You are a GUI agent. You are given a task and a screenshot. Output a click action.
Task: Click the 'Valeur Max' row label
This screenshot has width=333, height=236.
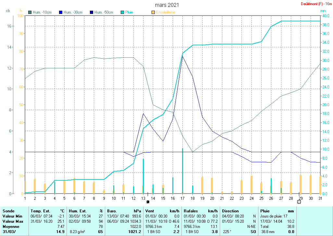(12, 220)
